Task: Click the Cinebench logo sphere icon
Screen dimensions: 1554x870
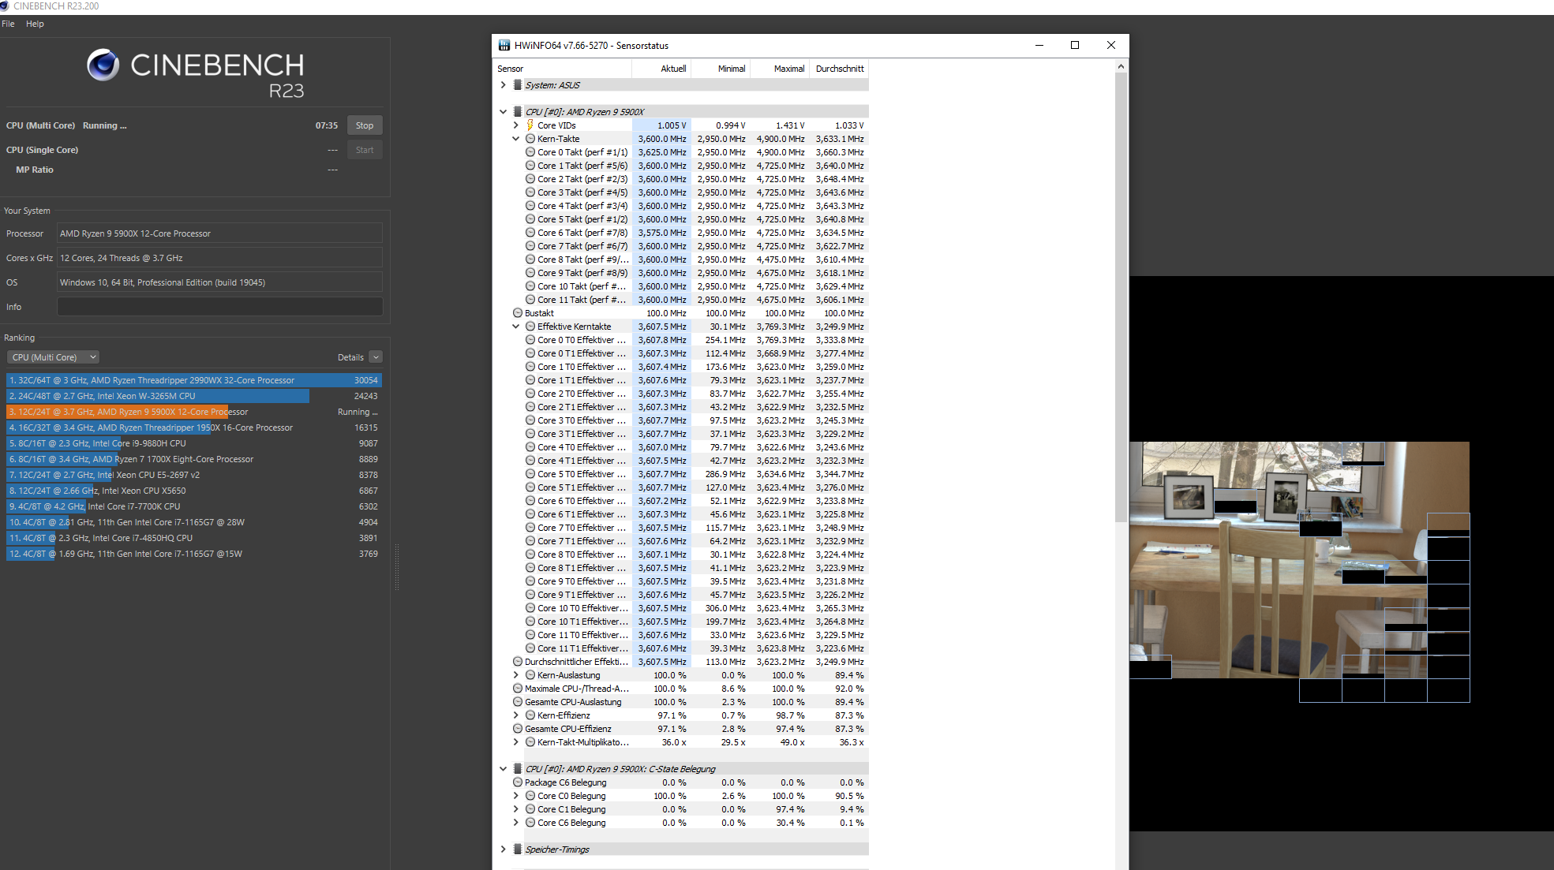Action: click(103, 65)
